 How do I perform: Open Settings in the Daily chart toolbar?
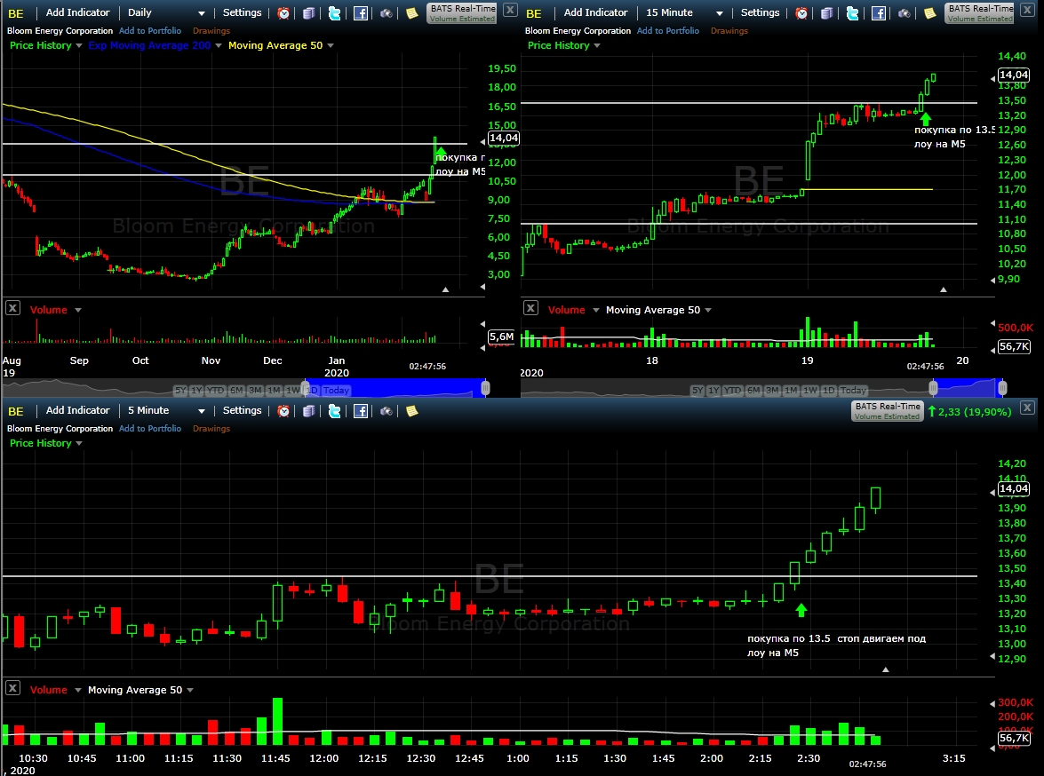point(243,12)
